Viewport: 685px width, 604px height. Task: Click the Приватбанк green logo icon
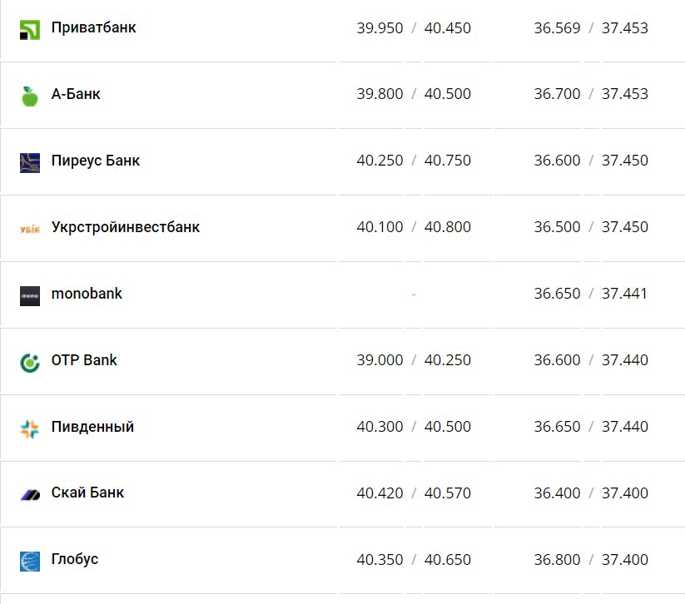coord(30,30)
